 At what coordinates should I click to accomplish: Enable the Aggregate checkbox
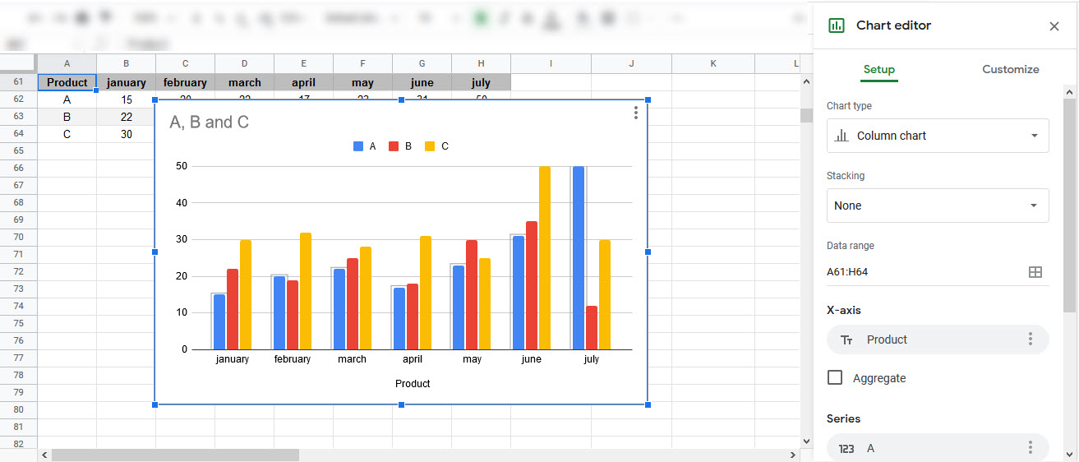click(835, 378)
